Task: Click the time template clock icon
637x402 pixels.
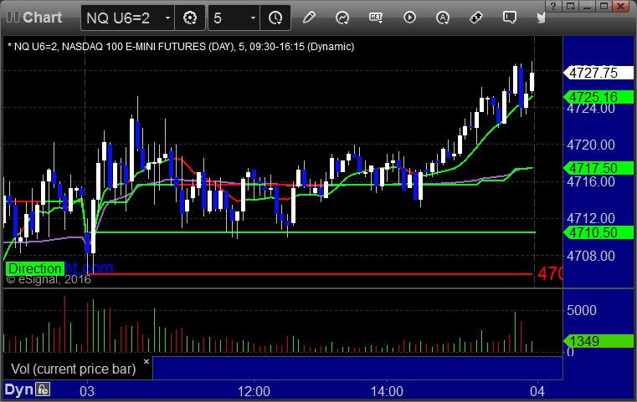Action: pyautogui.click(x=275, y=18)
